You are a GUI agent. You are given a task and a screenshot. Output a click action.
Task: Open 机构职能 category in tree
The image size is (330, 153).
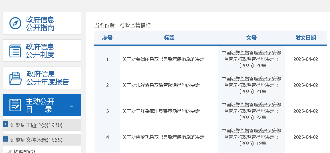pos(21,152)
